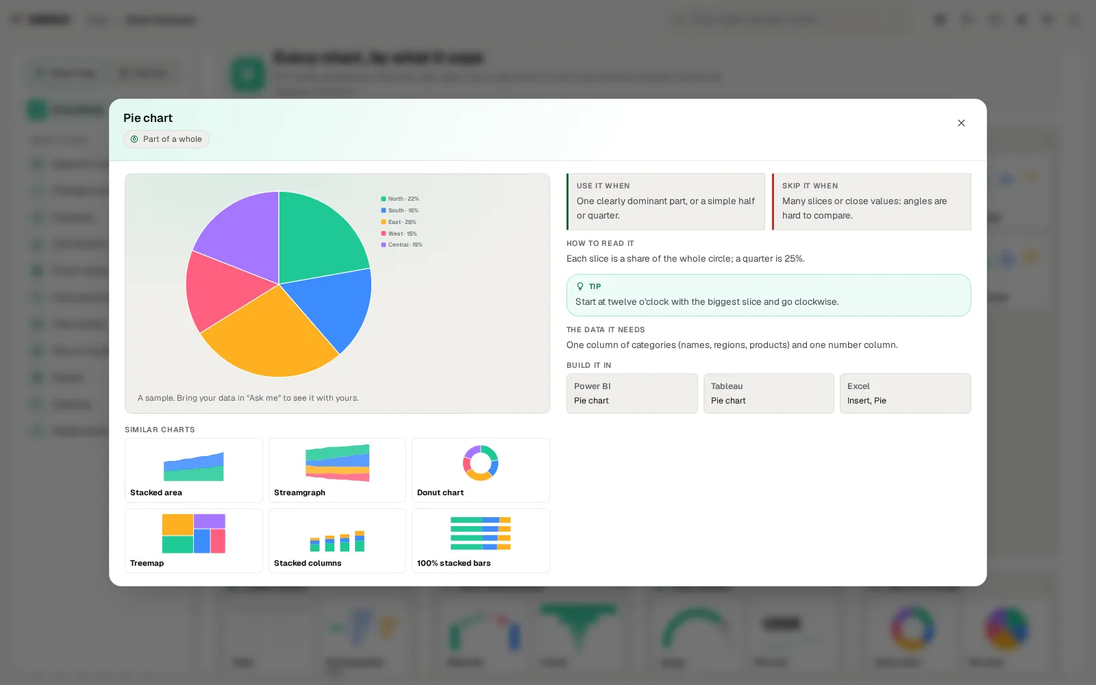The height and width of the screenshot is (685, 1096).
Task: Open the Stacked area similar chart card
Action: [194, 471]
